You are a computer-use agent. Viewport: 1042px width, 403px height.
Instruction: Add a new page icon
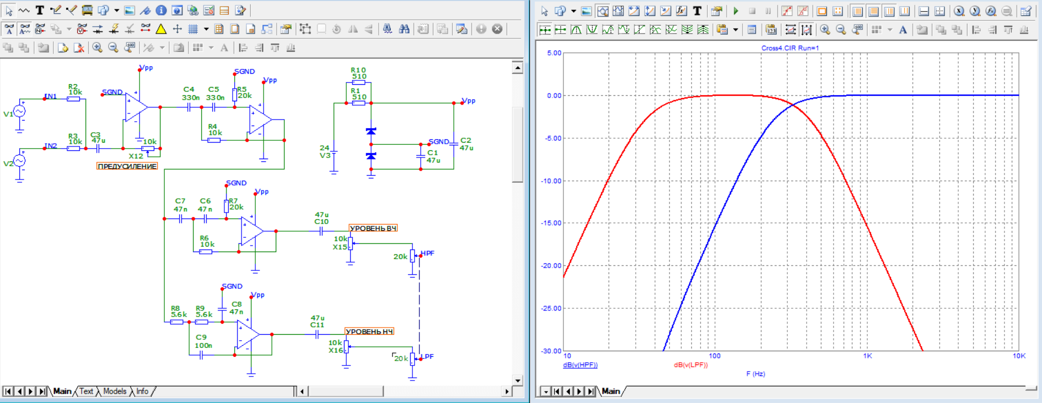coord(63,48)
